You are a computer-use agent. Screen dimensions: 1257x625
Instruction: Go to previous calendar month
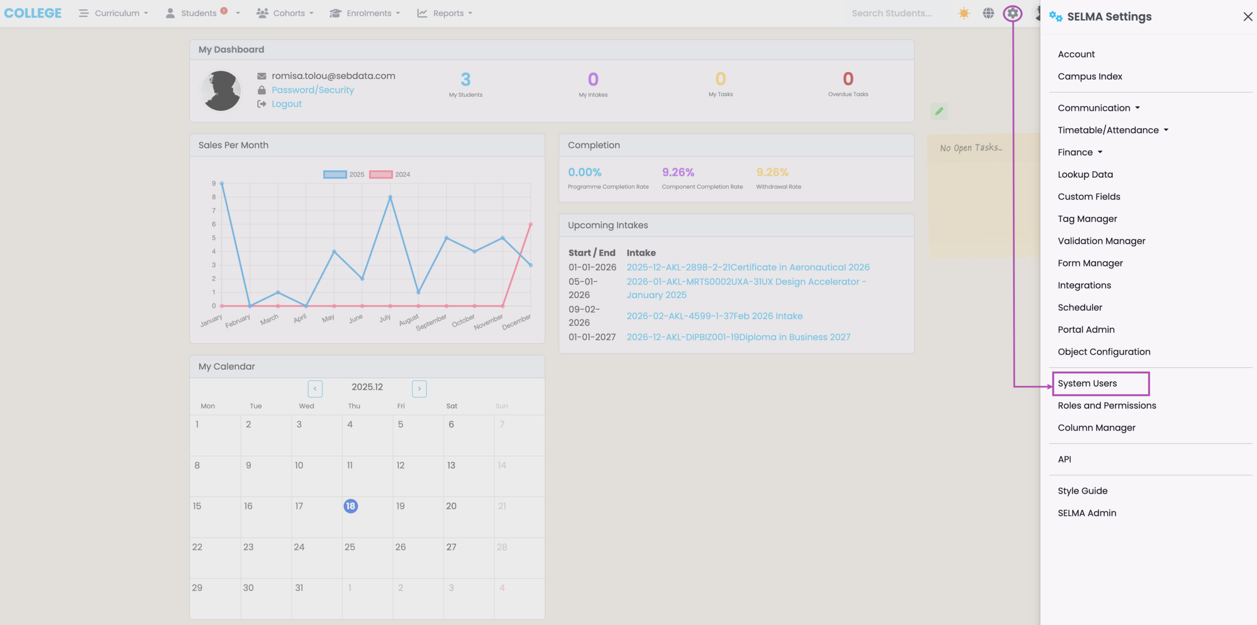[x=315, y=388]
